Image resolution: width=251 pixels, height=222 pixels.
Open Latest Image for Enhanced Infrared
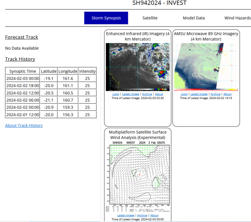coord(130,94)
